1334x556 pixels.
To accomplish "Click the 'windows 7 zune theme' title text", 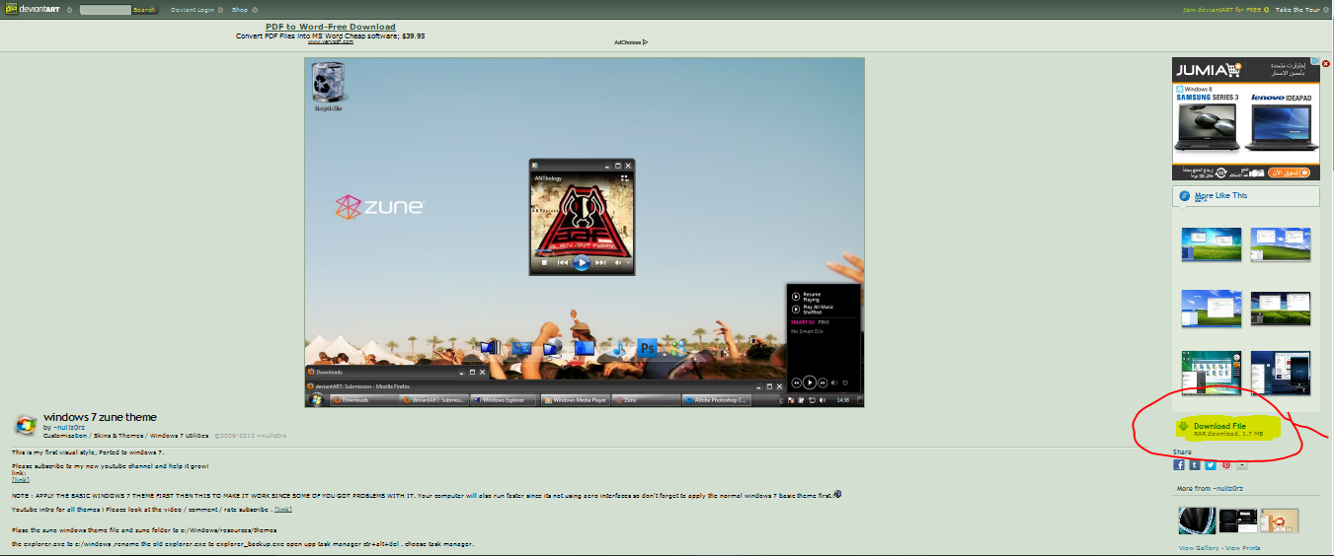I will (x=100, y=417).
